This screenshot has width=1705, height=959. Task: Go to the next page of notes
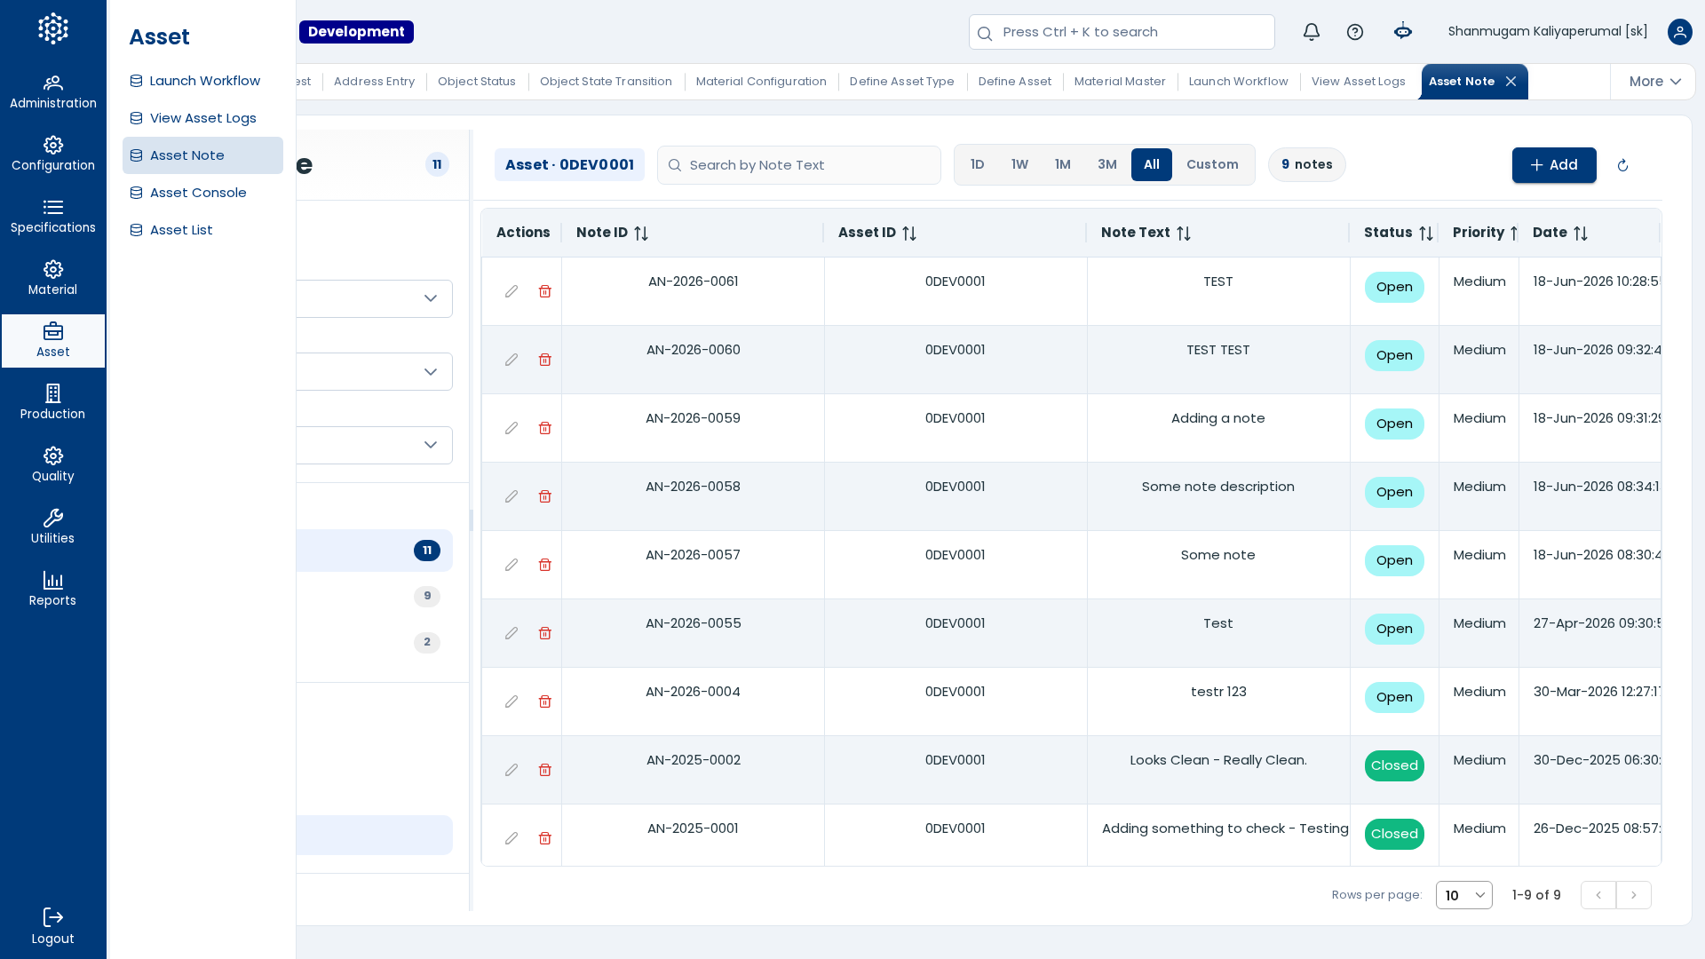pos(1634,895)
